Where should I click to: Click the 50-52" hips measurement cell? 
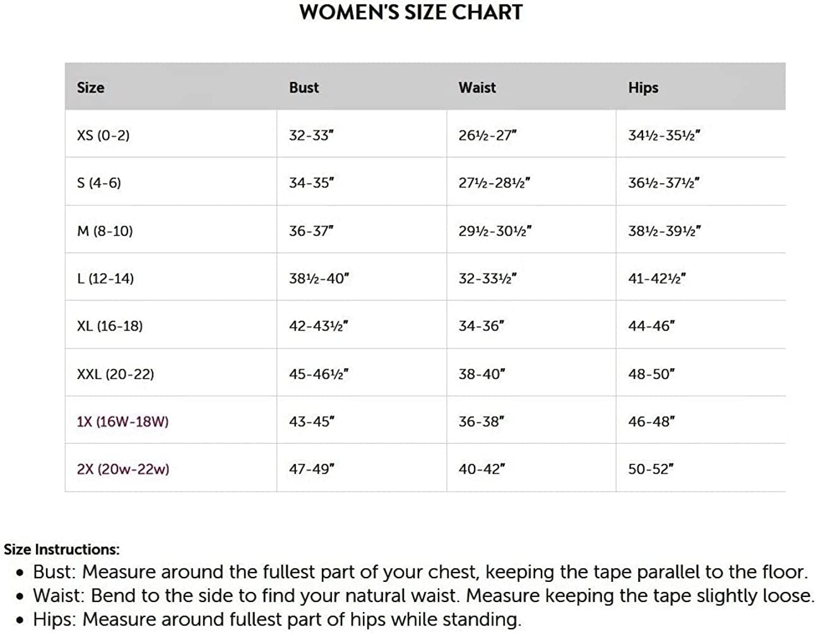[651, 469]
